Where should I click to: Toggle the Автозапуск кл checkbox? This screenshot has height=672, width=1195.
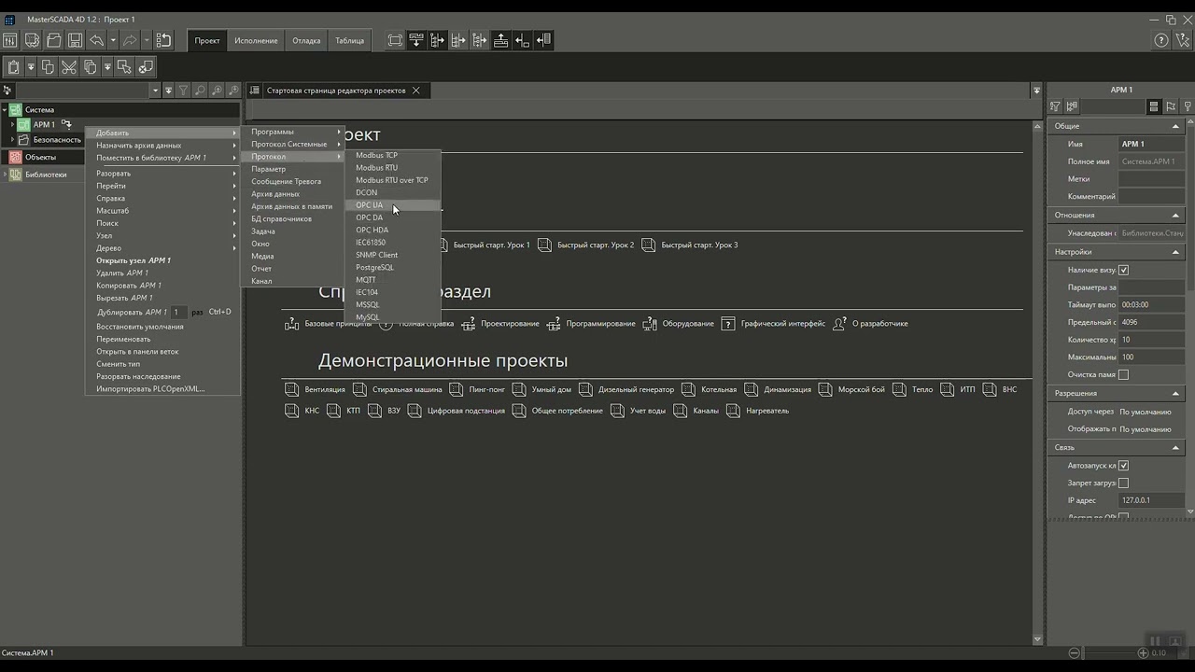(1123, 466)
